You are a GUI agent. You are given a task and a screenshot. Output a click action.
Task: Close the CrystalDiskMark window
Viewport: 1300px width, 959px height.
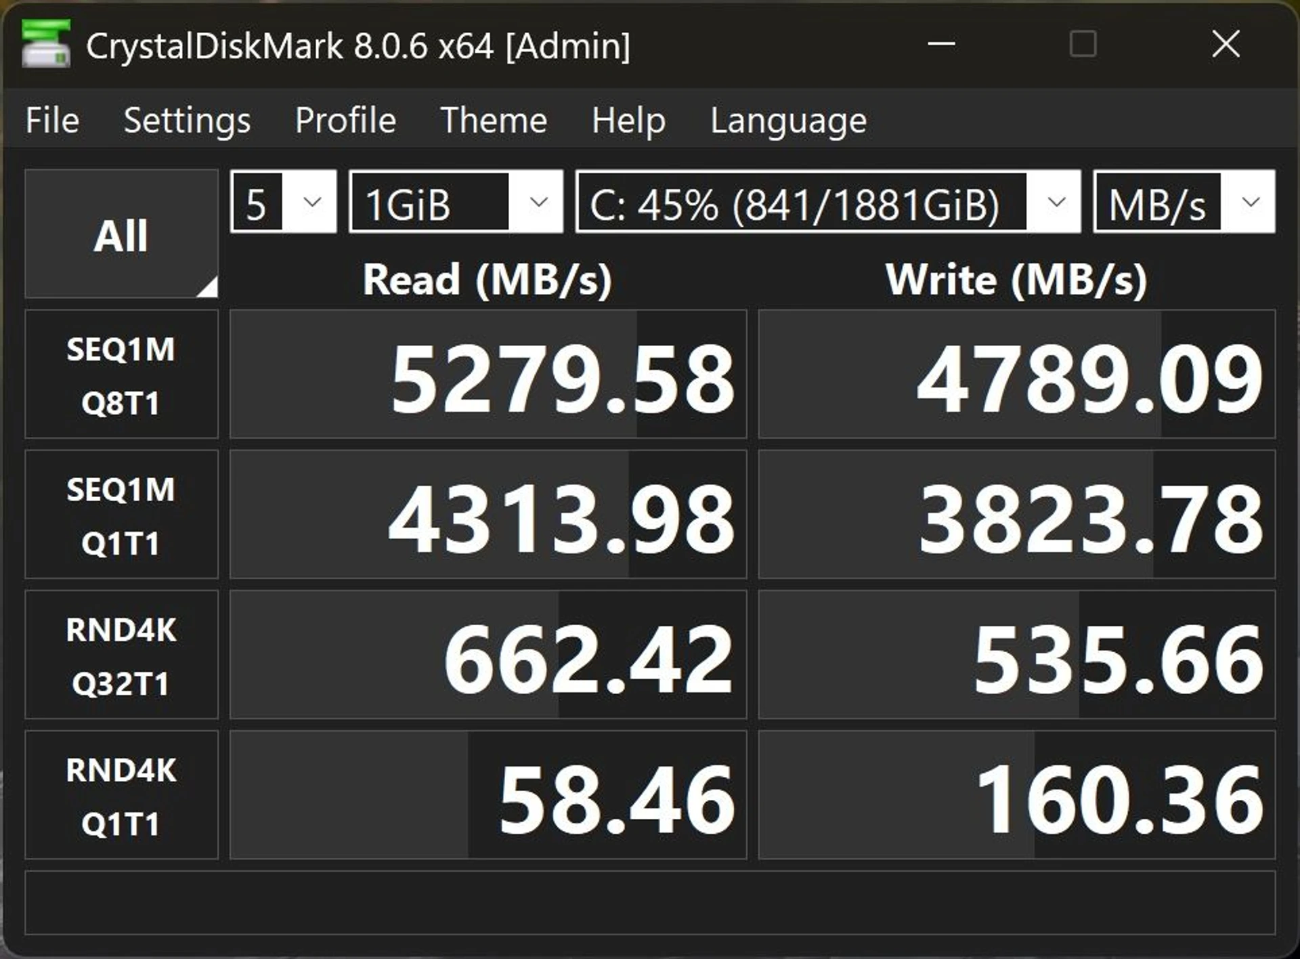[x=1225, y=45]
